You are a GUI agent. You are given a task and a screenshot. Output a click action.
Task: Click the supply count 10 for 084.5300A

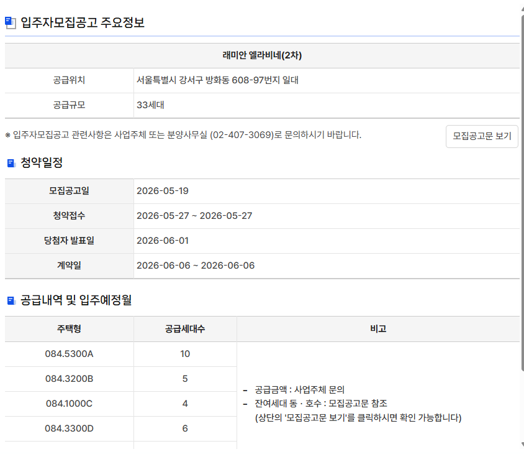185,354
